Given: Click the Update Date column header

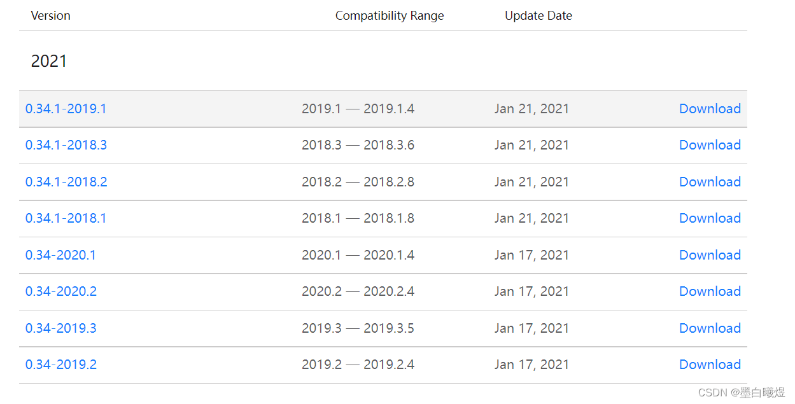Looking at the screenshot, I should tap(538, 16).
